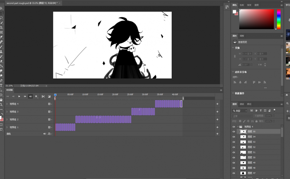
Task: Split clip with the scissors icon
Action: click(43, 96)
